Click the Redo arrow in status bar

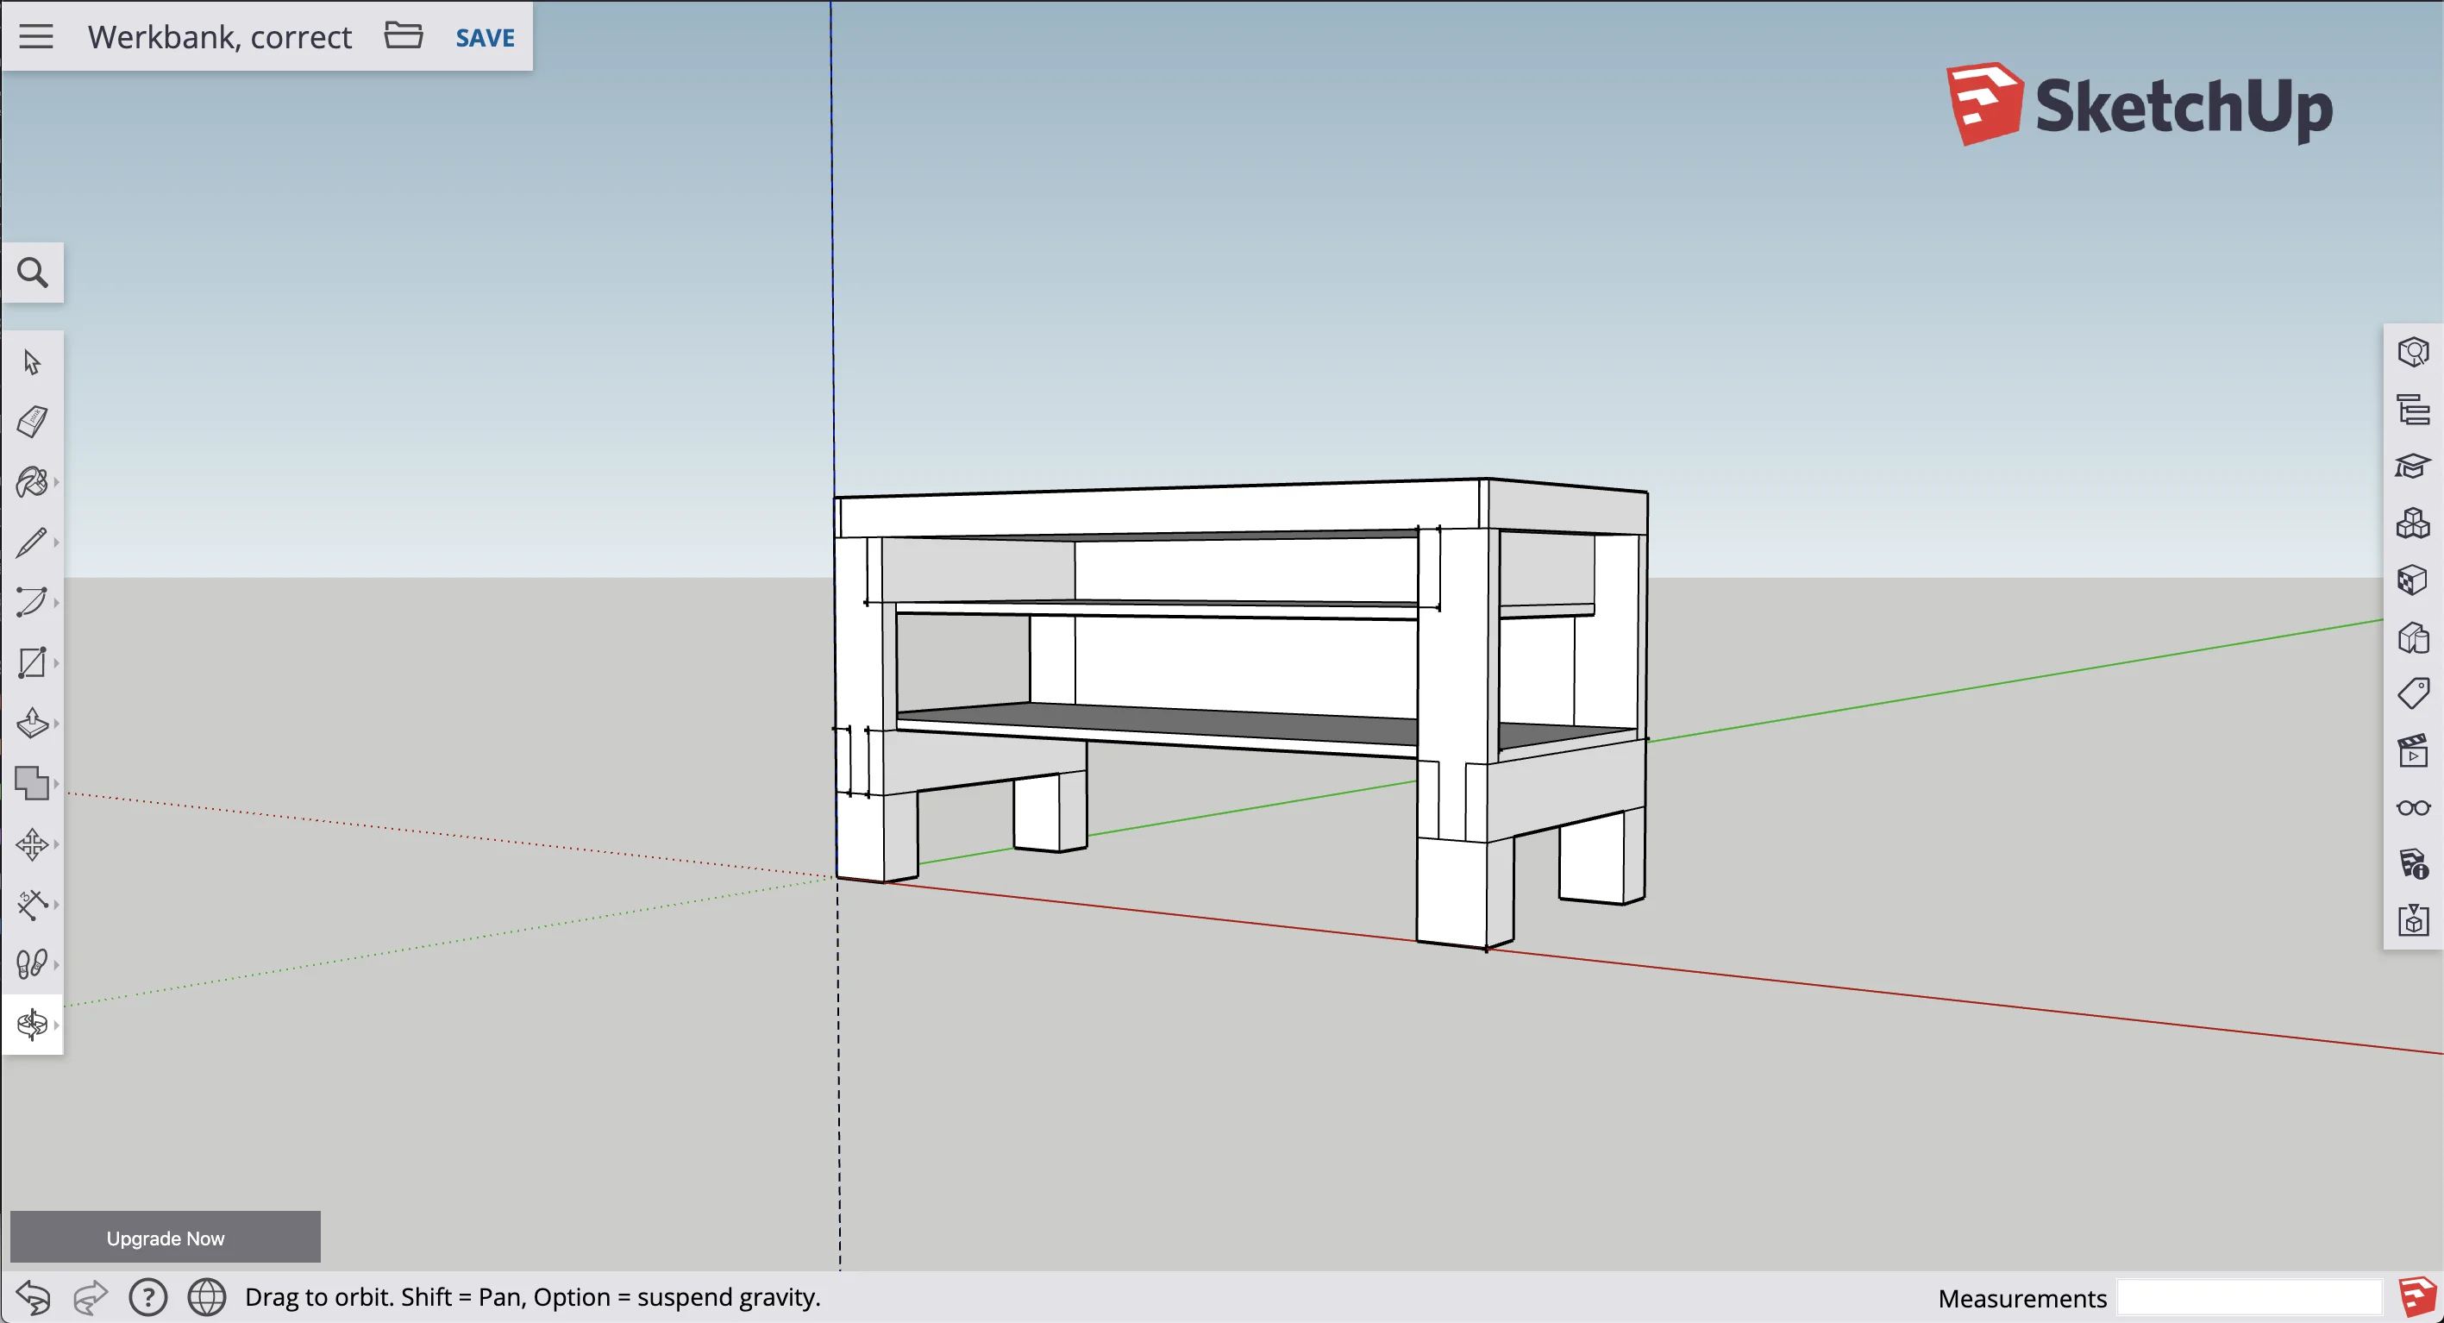coord(91,1296)
